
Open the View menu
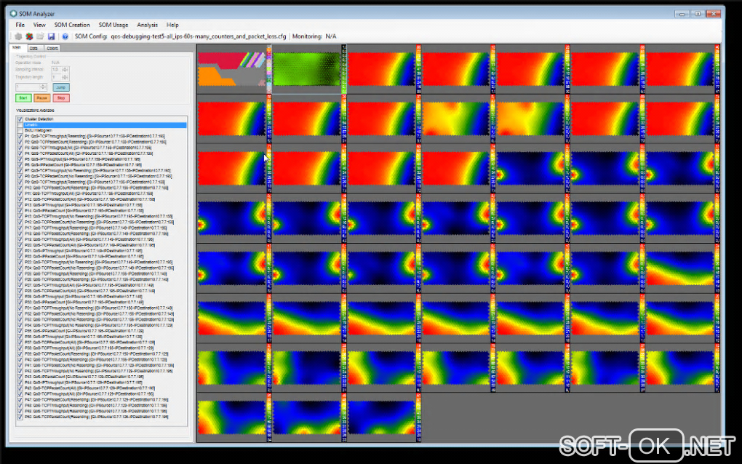click(39, 25)
